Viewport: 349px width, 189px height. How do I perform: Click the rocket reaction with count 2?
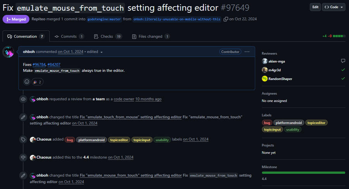click(x=38, y=82)
